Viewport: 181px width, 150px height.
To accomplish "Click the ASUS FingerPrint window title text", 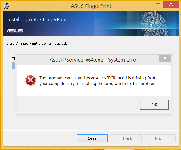I will point(90,5).
